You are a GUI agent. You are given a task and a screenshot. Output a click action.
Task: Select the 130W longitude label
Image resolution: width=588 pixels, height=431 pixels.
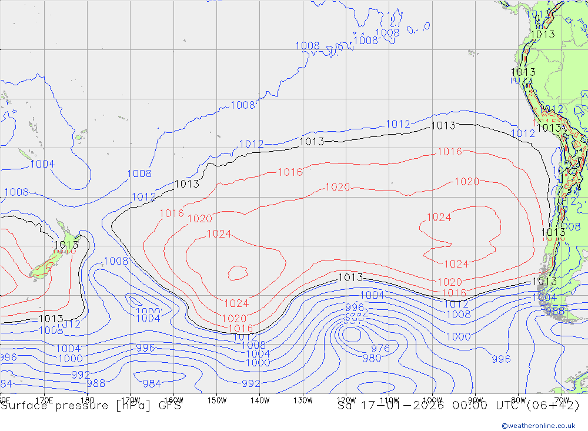(303, 400)
